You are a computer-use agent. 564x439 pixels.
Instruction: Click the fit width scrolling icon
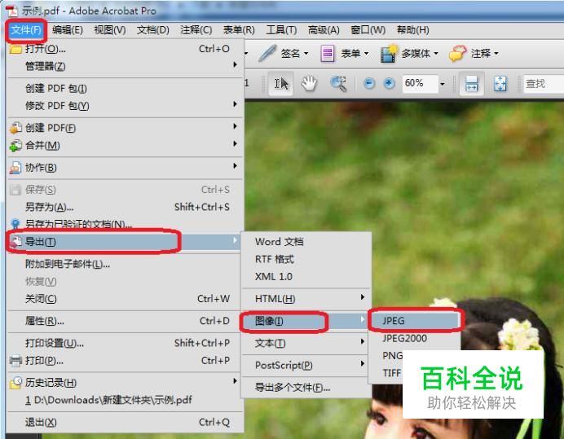pos(472,84)
